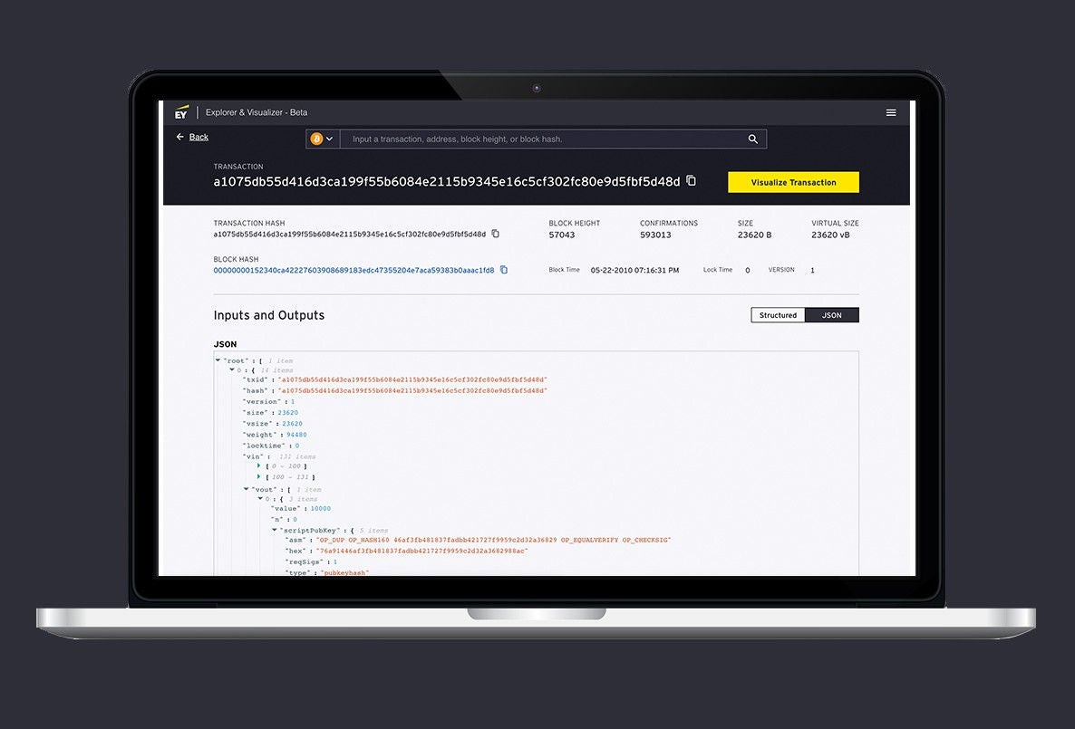Screen dimensions: 1075x729
Task: Expand the vin [0 - 100] range
Action: pos(258,465)
